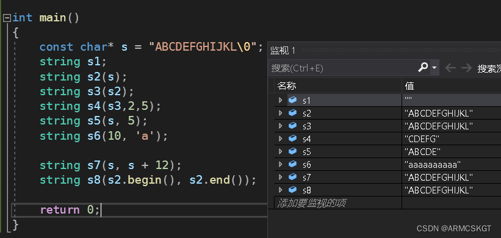501x238 pixels.
Task: Click the 搜索(Ctrl+E) search box
Action: coord(342,68)
